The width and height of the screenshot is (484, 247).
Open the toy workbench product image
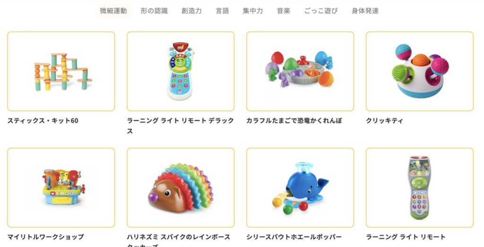tap(61, 188)
